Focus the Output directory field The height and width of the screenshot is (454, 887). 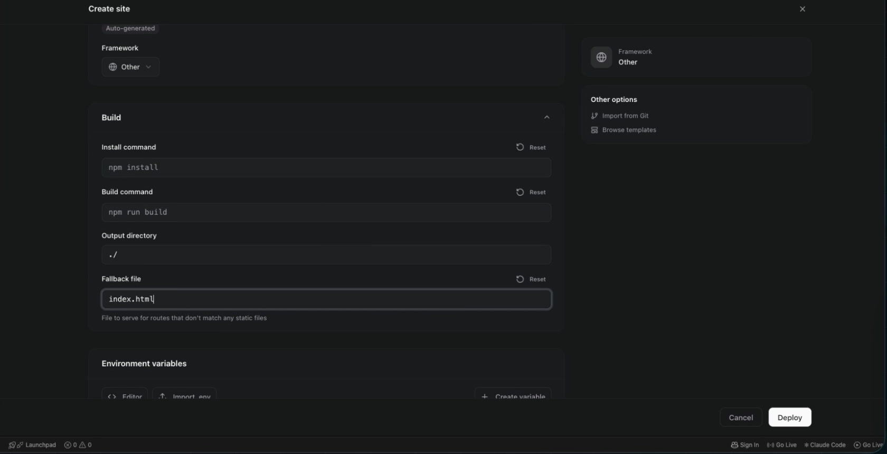coord(326,254)
